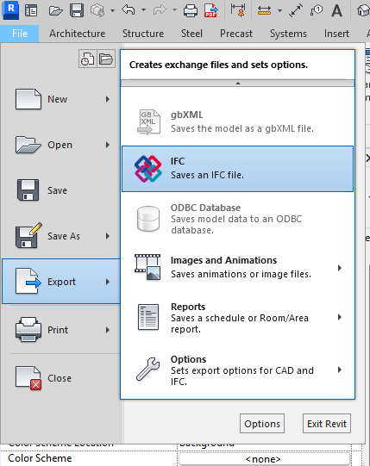Open the Properties palette icon in quick access toolbar

[31, 10]
